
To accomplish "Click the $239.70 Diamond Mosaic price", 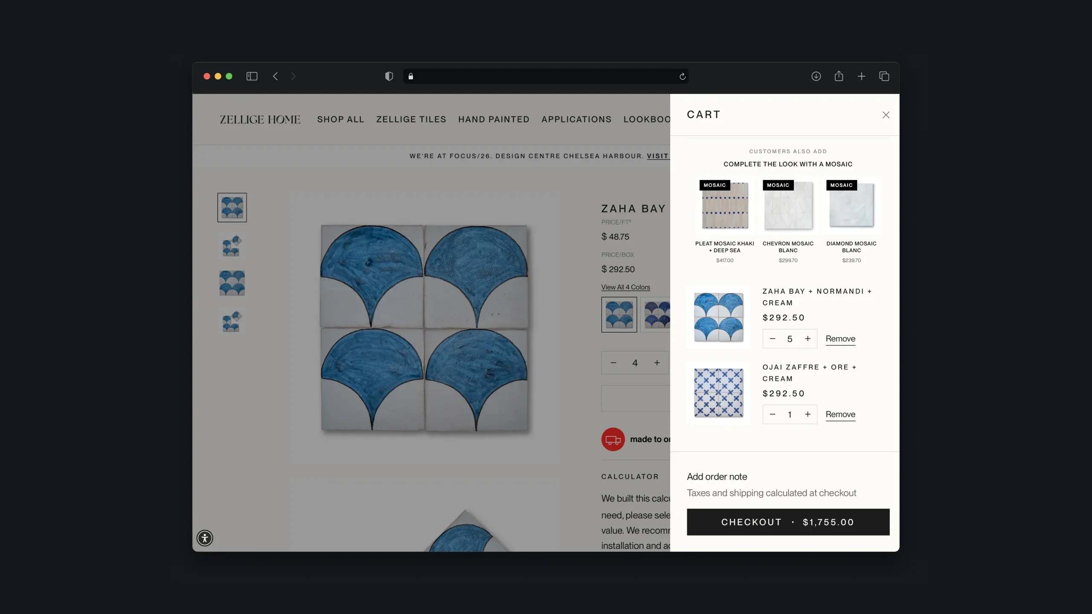I will pyautogui.click(x=851, y=261).
